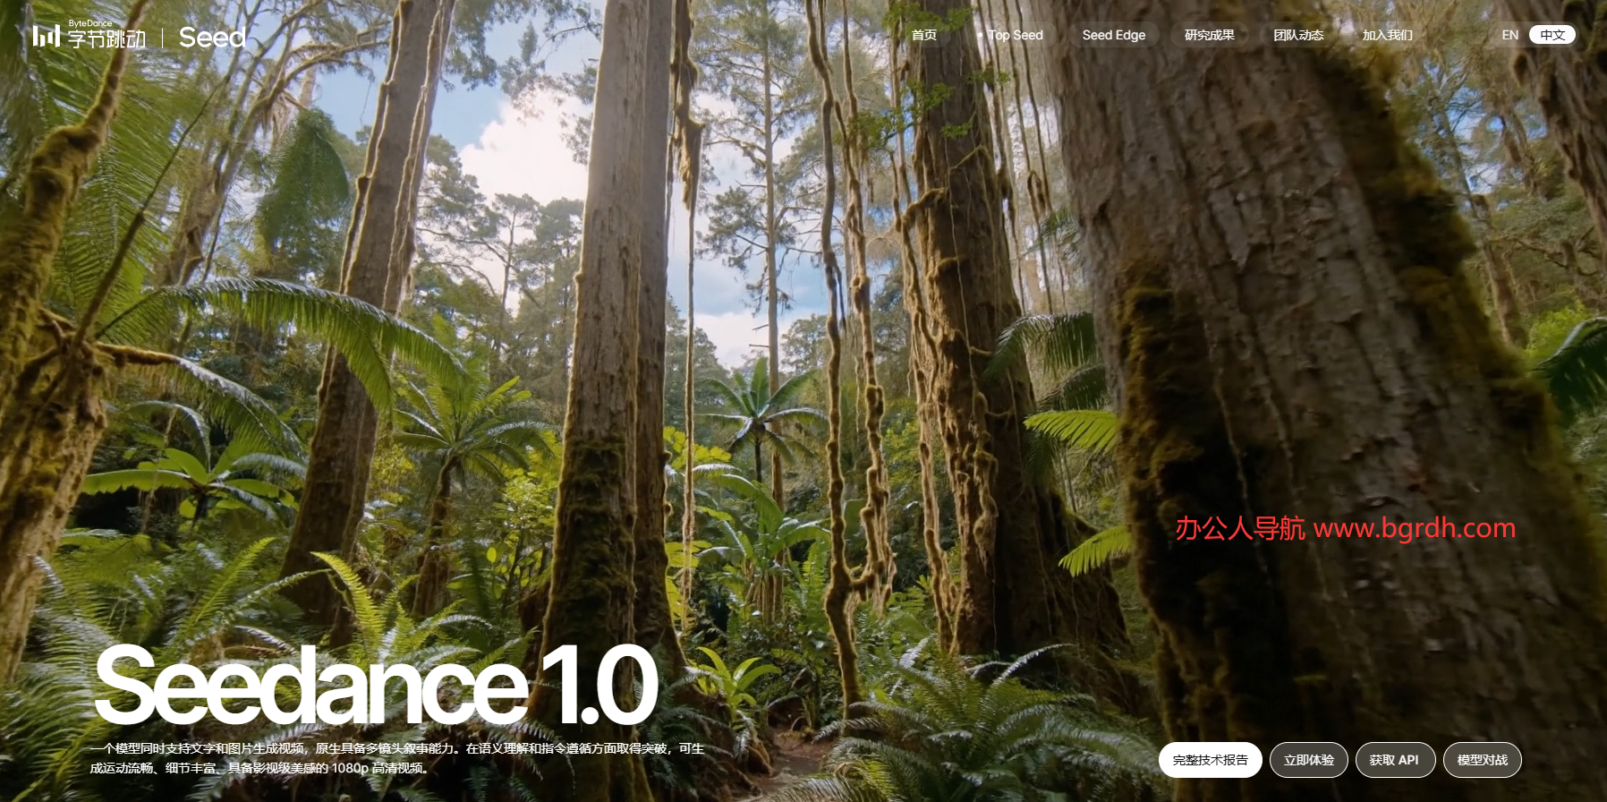Switch site language to EN
This screenshot has height=802, width=1607.
(x=1509, y=35)
